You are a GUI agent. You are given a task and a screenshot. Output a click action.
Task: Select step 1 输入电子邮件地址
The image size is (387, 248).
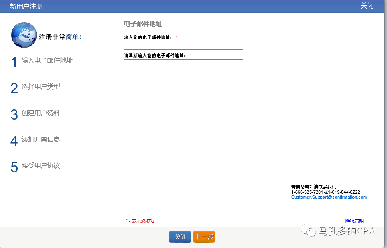tap(47, 60)
